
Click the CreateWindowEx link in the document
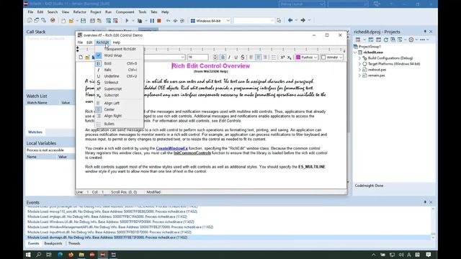[171, 148]
